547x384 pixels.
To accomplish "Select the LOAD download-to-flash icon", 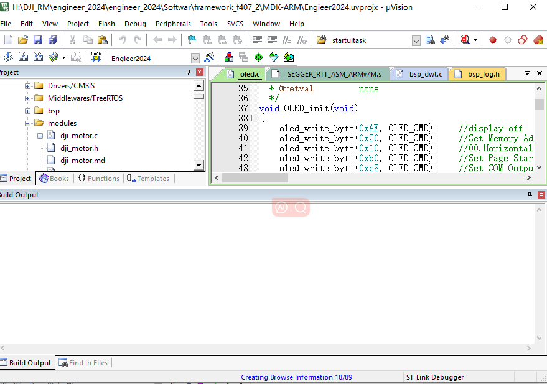I will [x=96, y=56].
